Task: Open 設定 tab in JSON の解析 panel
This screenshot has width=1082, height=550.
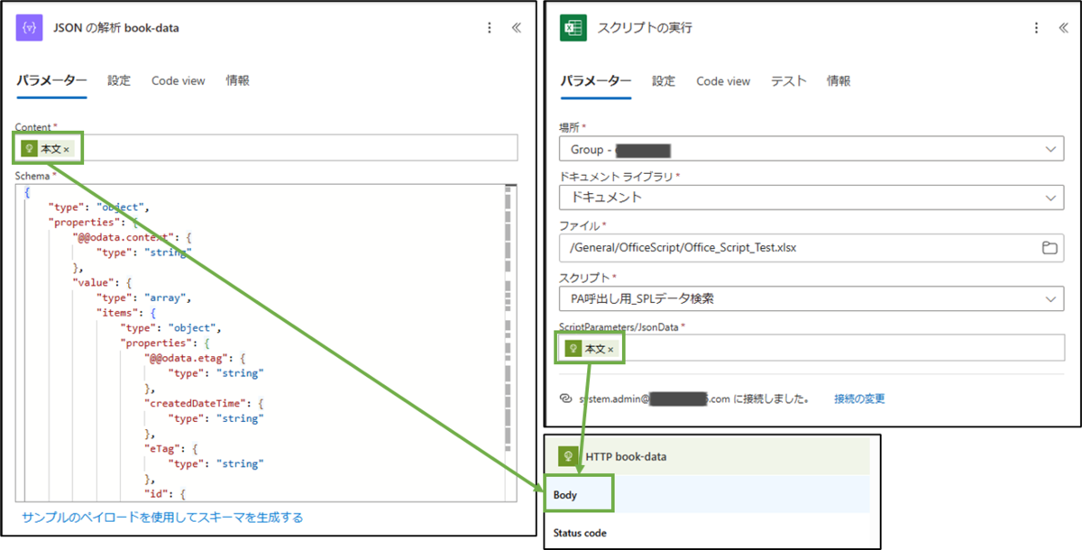Action: [x=119, y=80]
